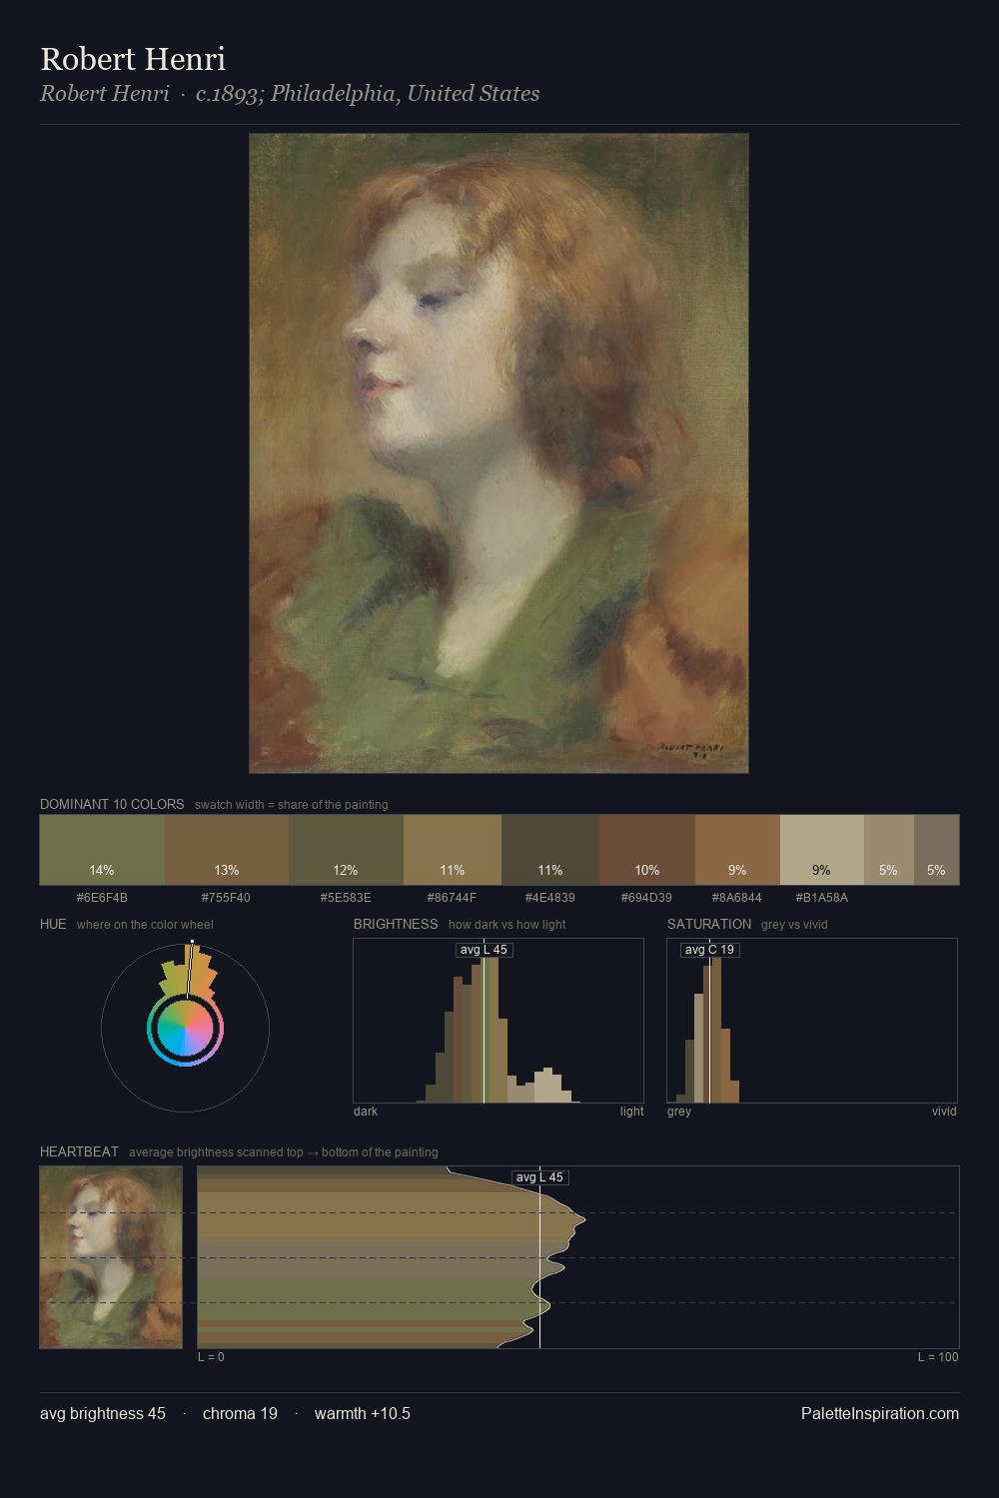Click the hex code #6E6F4B

(x=102, y=898)
